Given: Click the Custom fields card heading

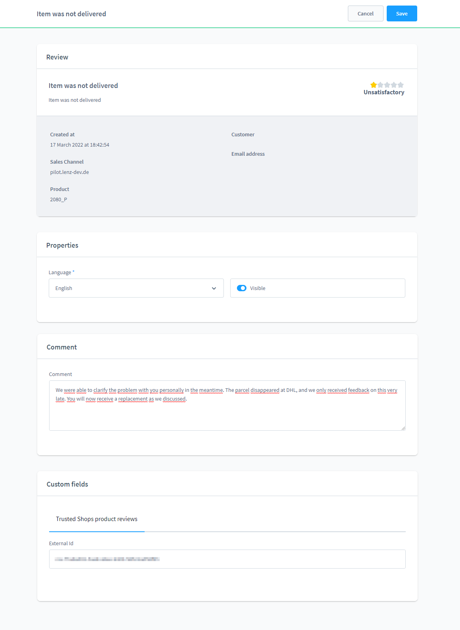Looking at the screenshot, I should pyautogui.click(x=67, y=484).
